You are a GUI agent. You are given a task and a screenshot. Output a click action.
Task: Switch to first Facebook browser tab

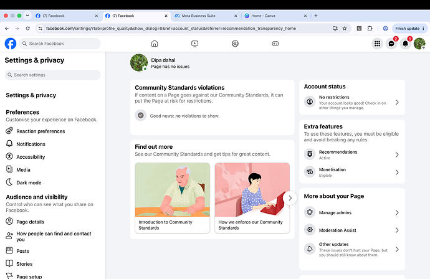[x=66, y=16]
